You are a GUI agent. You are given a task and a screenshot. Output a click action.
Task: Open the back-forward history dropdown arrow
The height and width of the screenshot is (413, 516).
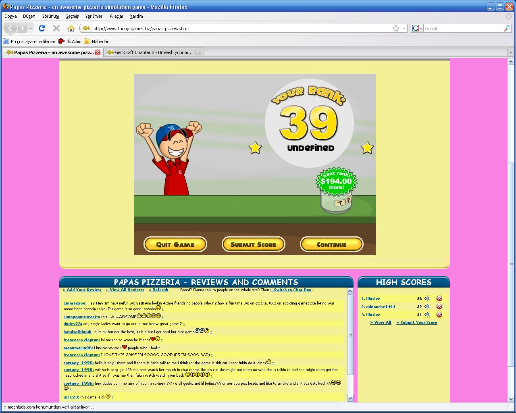[30, 28]
